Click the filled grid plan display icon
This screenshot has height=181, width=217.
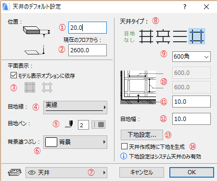(30, 87)
